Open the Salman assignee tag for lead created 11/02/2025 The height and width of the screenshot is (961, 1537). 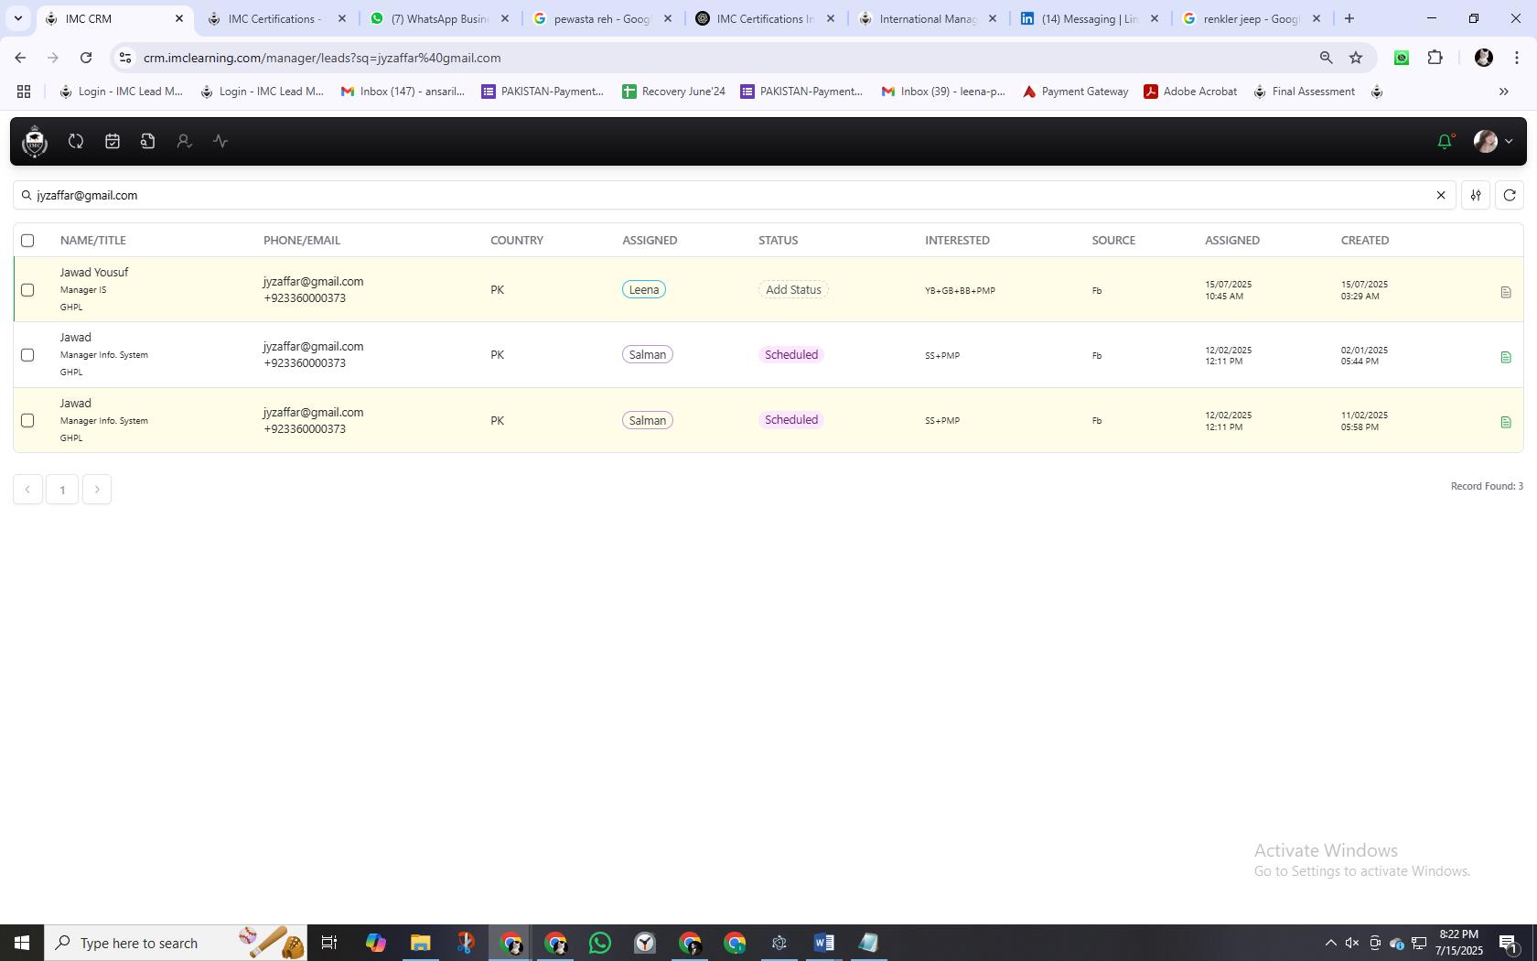(648, 420)
